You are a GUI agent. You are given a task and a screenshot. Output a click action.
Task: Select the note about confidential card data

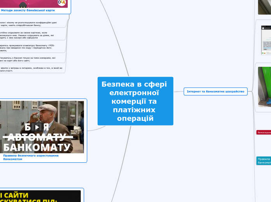click(x=29, y=24)
